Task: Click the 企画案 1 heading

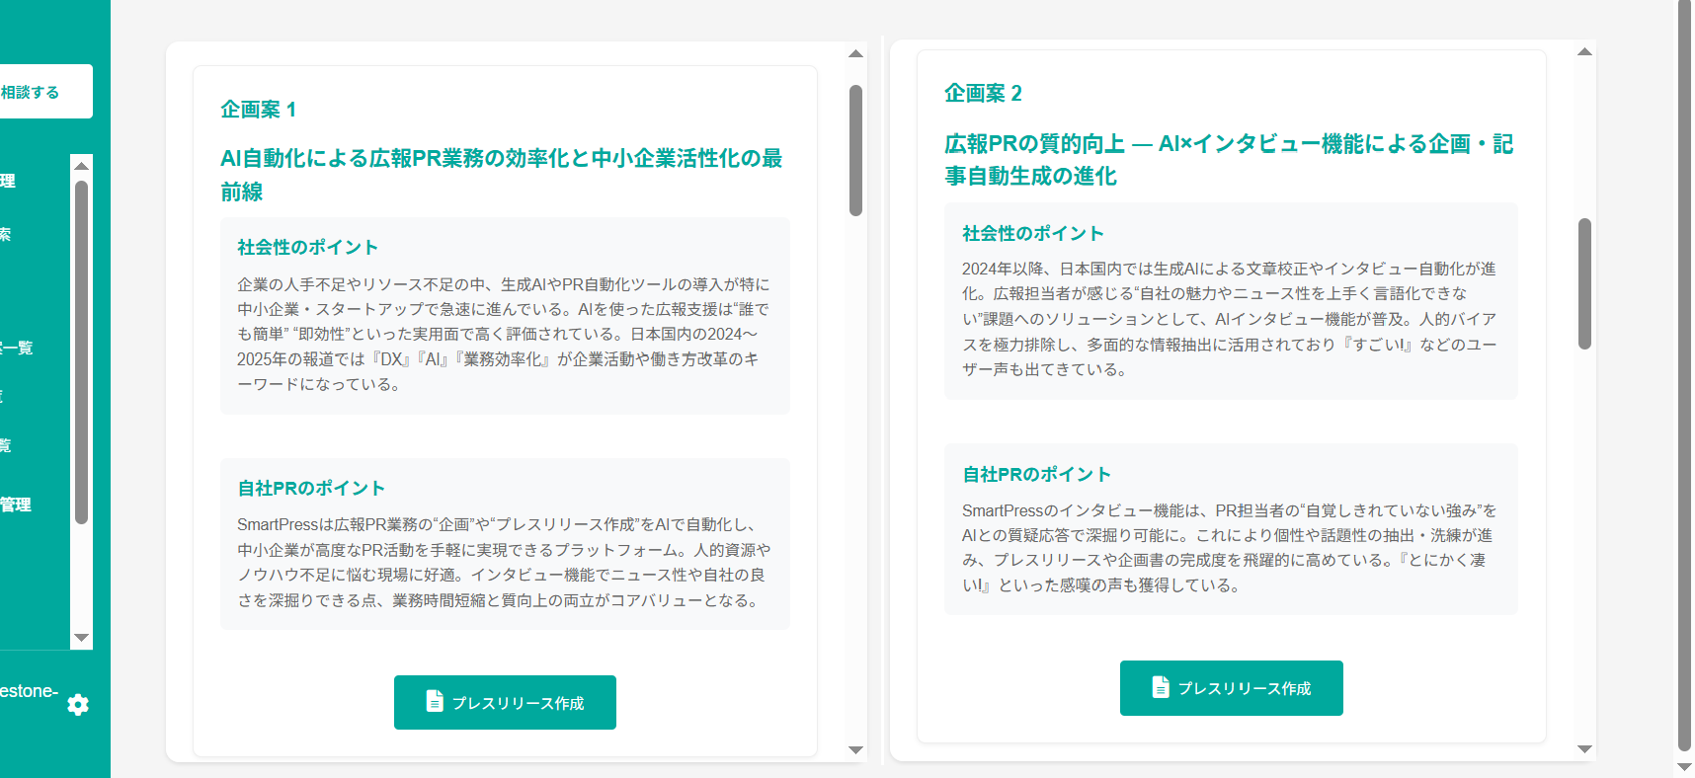Action: [x=259, y=110]
